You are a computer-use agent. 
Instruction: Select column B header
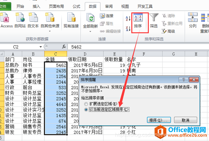33,54
